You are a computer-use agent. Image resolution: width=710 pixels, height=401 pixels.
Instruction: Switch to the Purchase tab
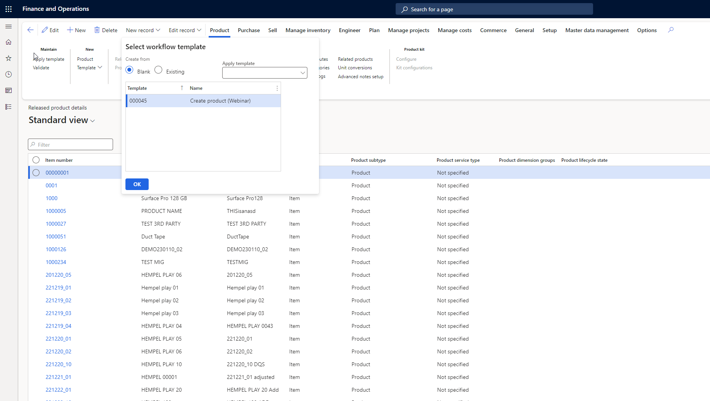click(x=249, y=30)
